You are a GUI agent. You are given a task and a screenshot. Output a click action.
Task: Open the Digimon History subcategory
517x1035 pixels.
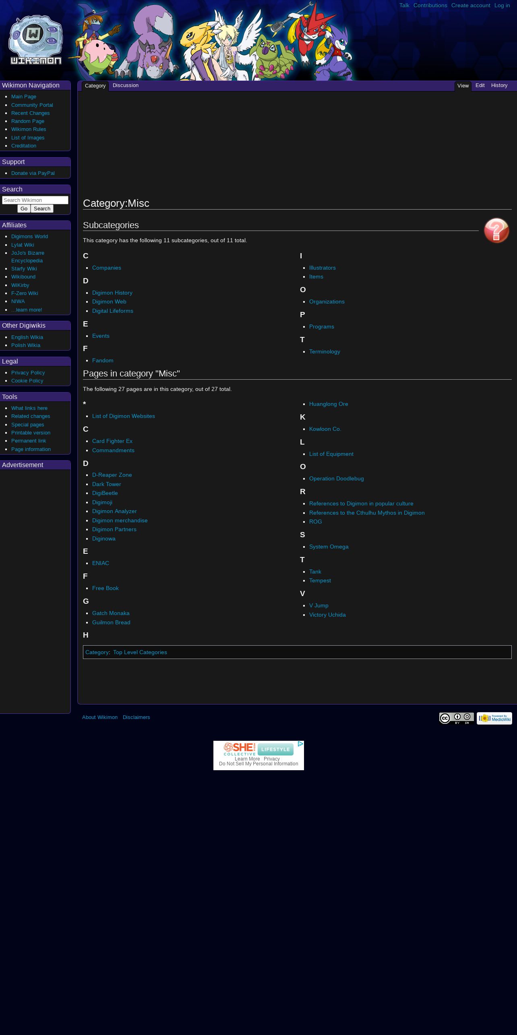(112, 293)
